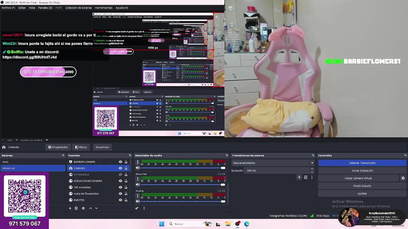Toggle lock on DONACIONES DINERO source

[126, 181]
